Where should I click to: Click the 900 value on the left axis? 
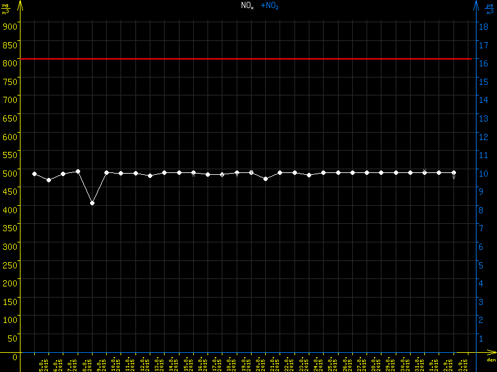pos(9,26)
